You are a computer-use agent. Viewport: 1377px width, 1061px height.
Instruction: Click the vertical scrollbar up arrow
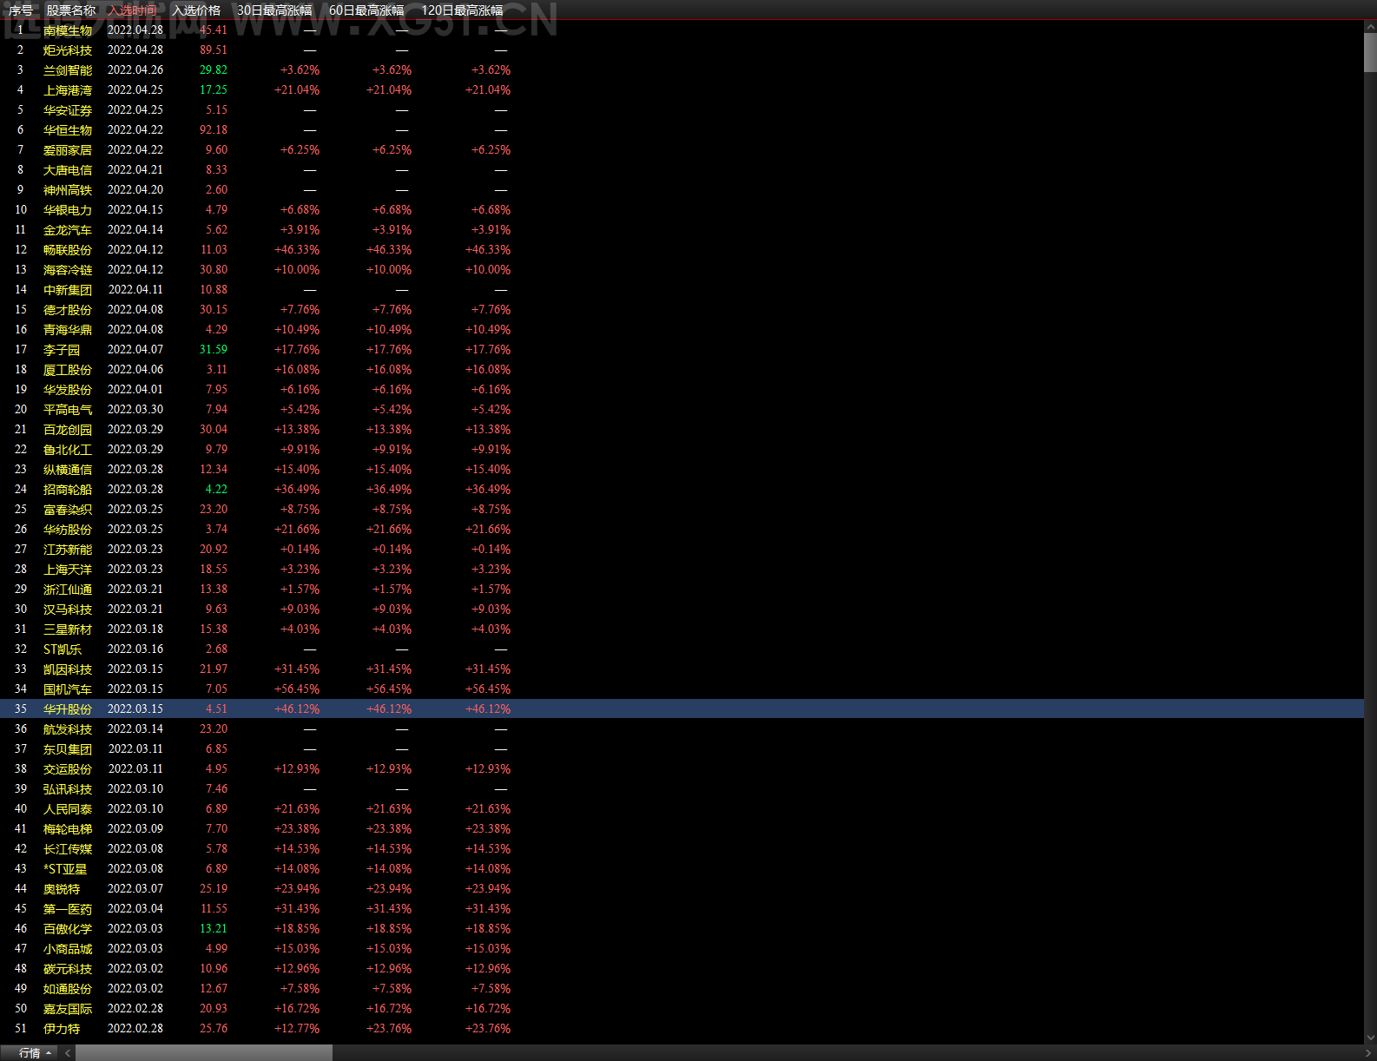click(1370, 27)
